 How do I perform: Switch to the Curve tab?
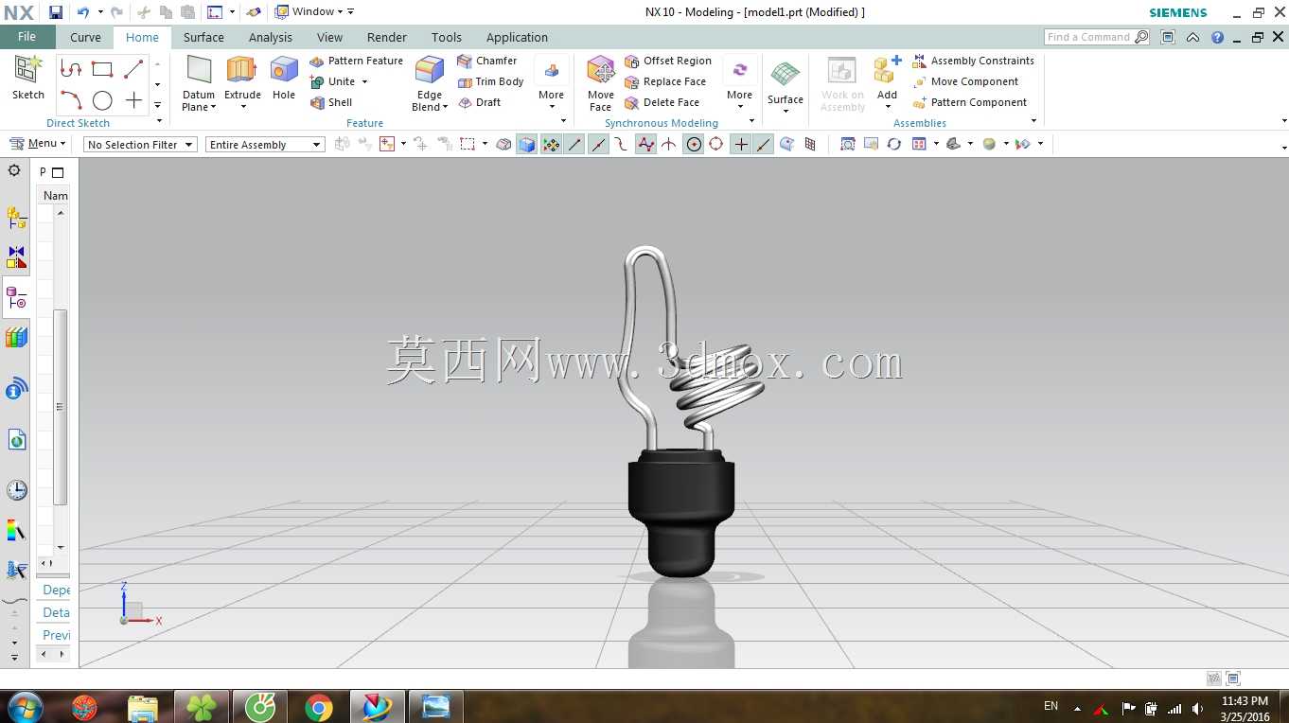[85, 38]
